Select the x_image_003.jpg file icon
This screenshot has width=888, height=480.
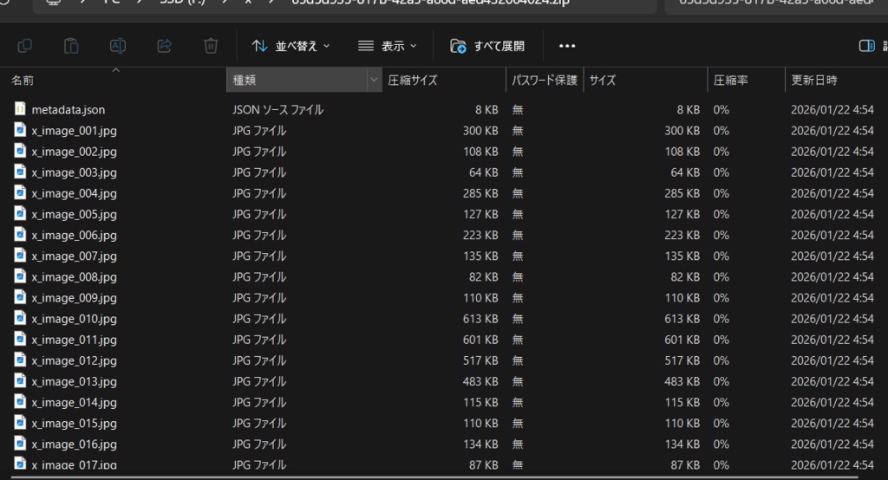point(20,172)
